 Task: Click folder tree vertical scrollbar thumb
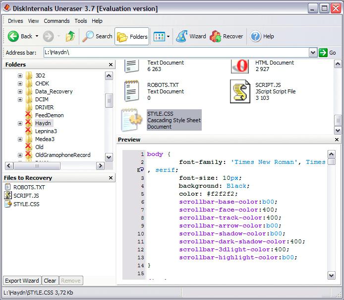109,100
